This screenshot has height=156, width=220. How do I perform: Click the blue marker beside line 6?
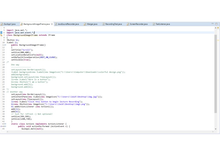(x=1, y=33)
